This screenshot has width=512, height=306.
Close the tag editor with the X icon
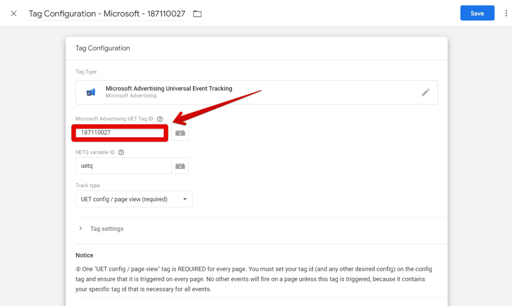pos(13,14)
